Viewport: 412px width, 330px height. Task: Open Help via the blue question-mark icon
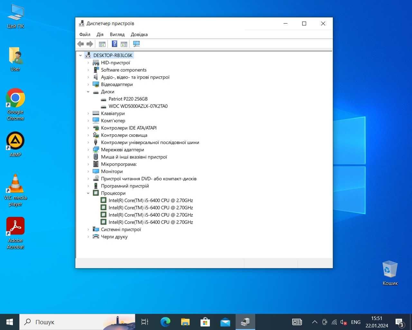click(114, 44)
